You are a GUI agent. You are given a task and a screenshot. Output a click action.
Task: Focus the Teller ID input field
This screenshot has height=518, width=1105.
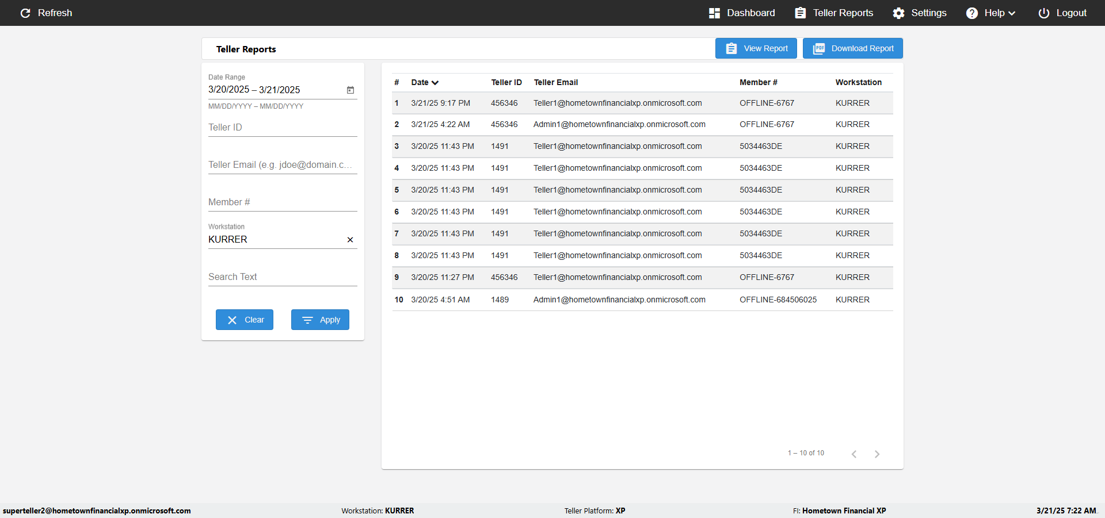[283, 127]
